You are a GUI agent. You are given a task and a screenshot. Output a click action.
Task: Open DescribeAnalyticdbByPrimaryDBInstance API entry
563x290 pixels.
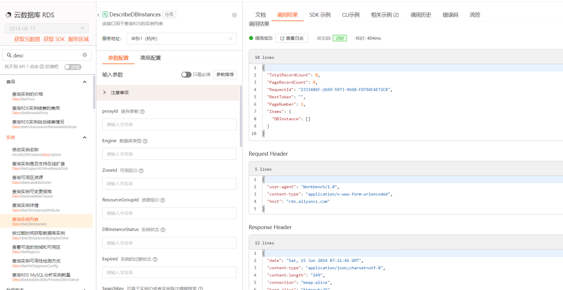pyautogui.click(x=46, y=277)
